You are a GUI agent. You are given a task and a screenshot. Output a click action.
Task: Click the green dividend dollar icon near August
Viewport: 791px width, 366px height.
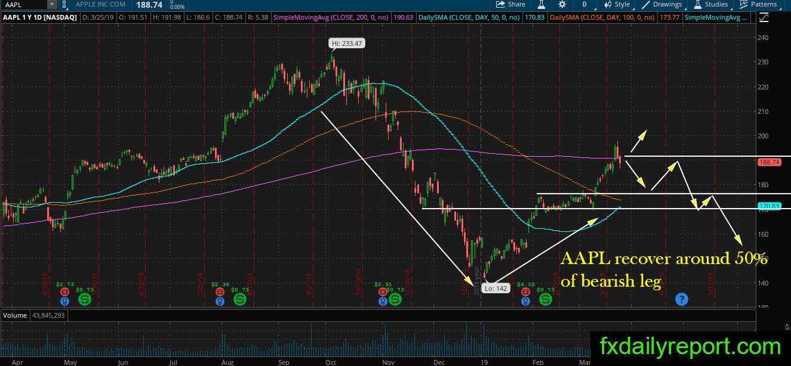click(x=241, y=299)
